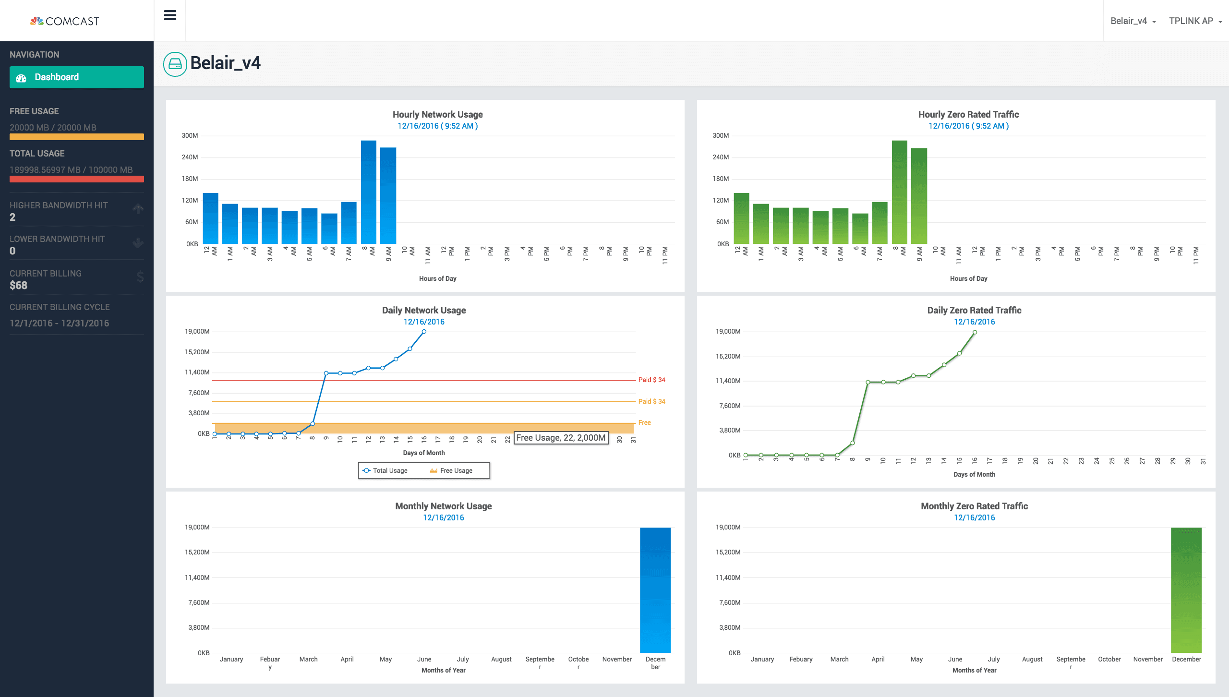Click the December bar in Monthly Zero Rated Traffic
The height and width of the screenshot is (697, 1229).
pos(1186,589)
